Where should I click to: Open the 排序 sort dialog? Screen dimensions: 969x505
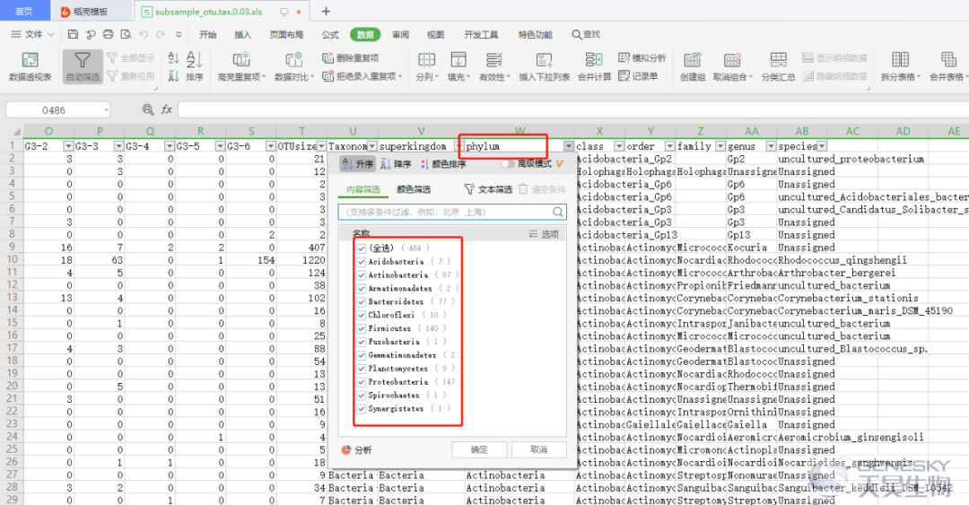194,66
